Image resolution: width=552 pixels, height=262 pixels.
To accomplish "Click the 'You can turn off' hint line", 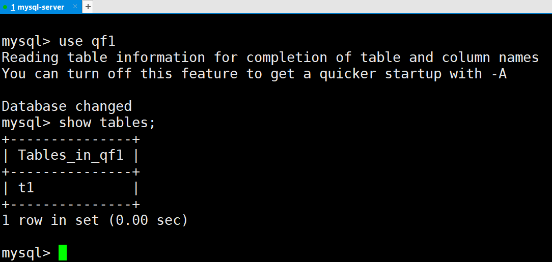I will (x=254, y=74).
